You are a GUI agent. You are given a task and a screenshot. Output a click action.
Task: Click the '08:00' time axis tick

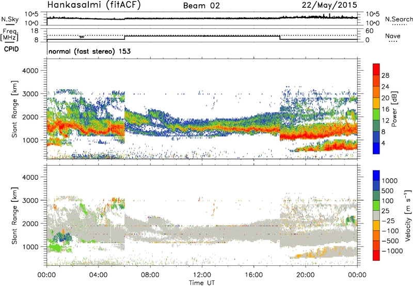coord(150,275)
